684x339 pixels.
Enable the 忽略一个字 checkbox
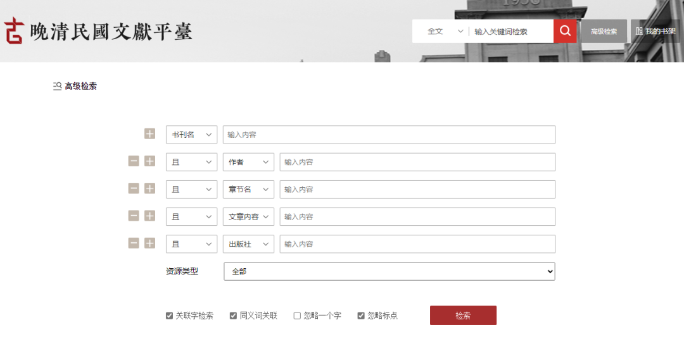pyautogui.click(x=297, y=316)
